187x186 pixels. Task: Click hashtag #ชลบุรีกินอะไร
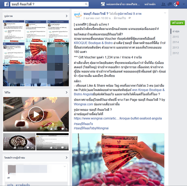click(x=83, y=124)
